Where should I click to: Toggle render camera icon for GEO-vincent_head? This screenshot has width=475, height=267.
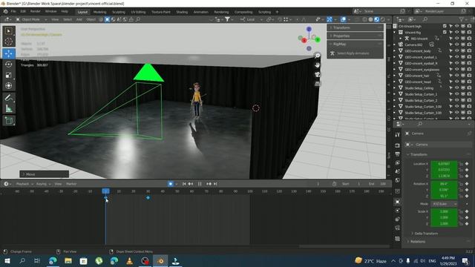pos(469,82)
